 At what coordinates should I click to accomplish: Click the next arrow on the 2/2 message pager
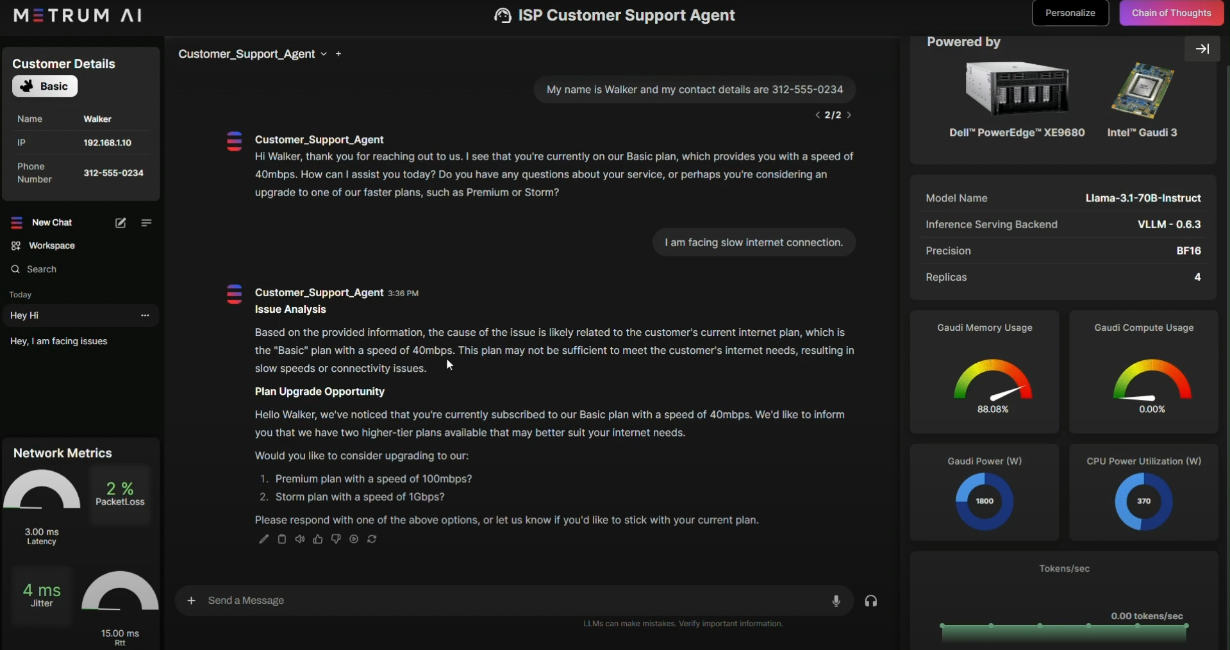850,115
